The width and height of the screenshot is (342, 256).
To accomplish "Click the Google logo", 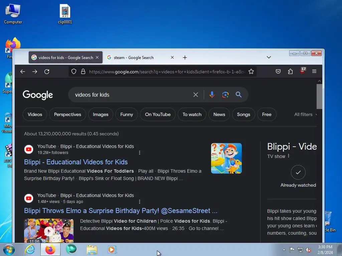I will coord(38,95).
